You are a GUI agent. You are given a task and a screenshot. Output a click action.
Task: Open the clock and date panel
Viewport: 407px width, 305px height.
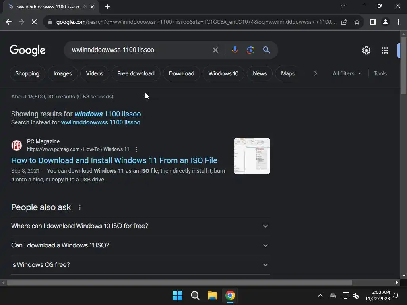click(x=378, y=295)
